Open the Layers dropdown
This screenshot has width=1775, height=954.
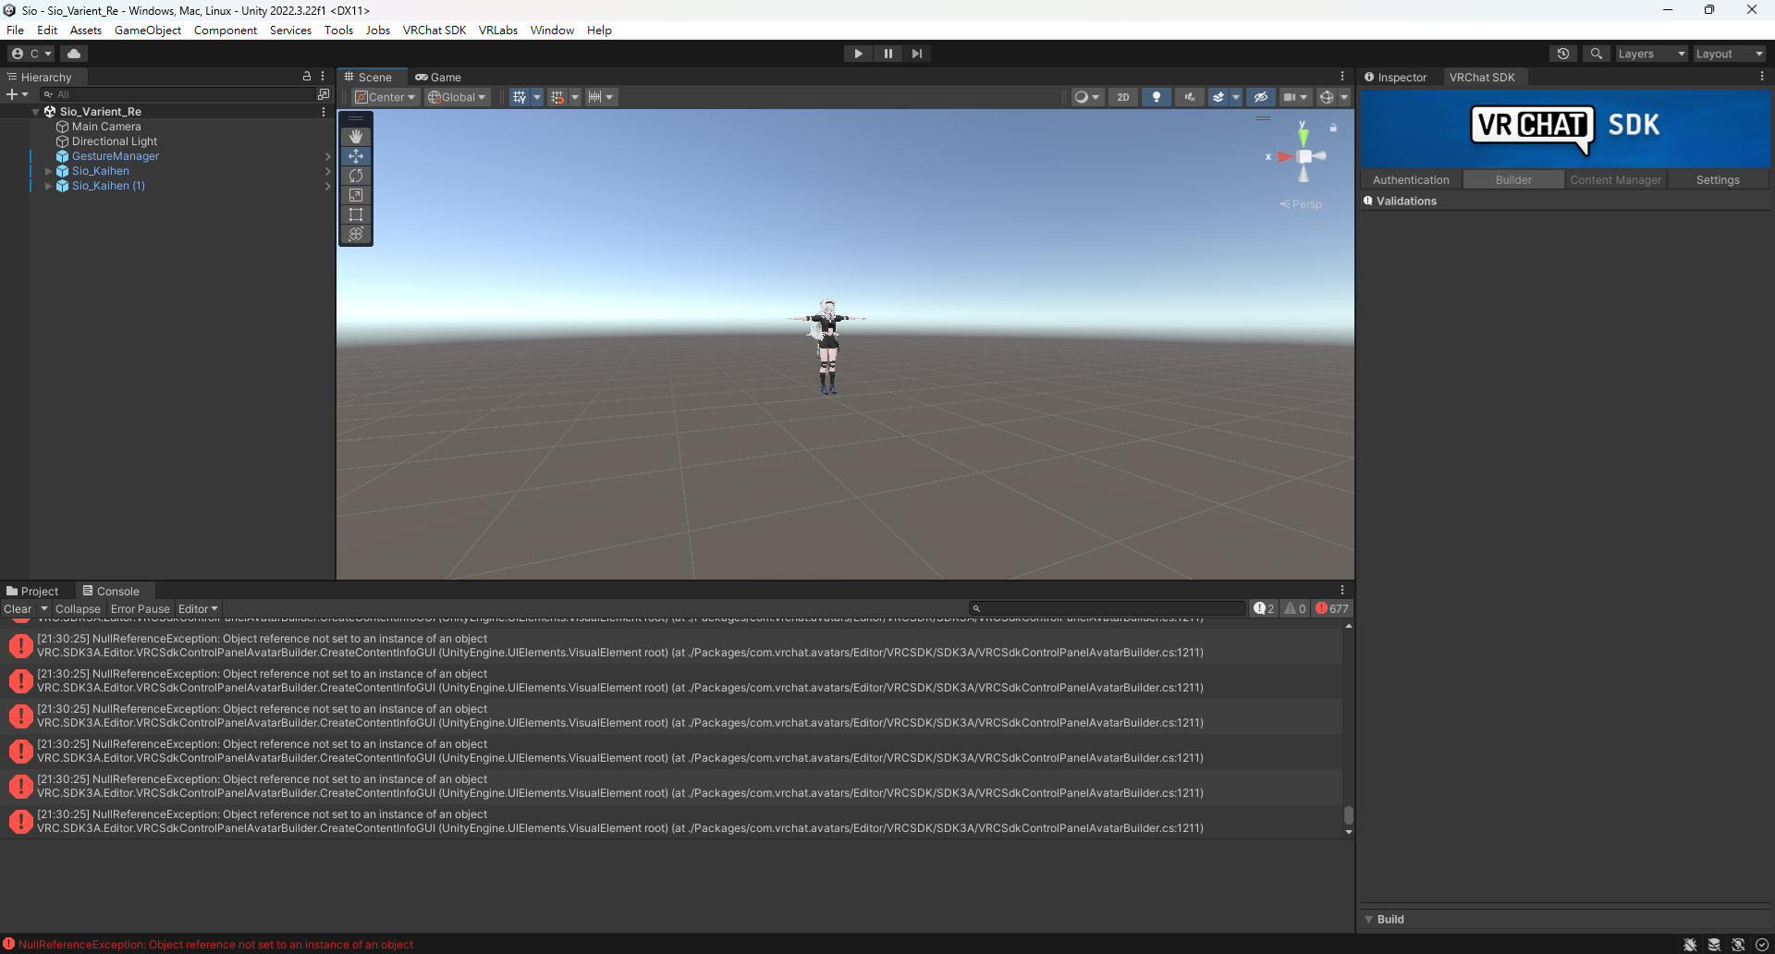pos(1651,54)
